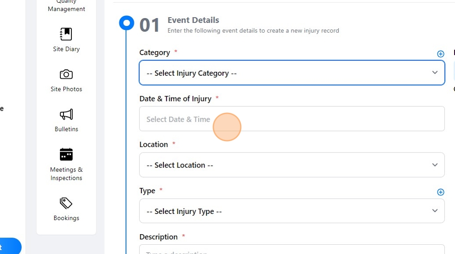
Task: Click plus icon beside Category field
Action: click(x=440, y=54)
